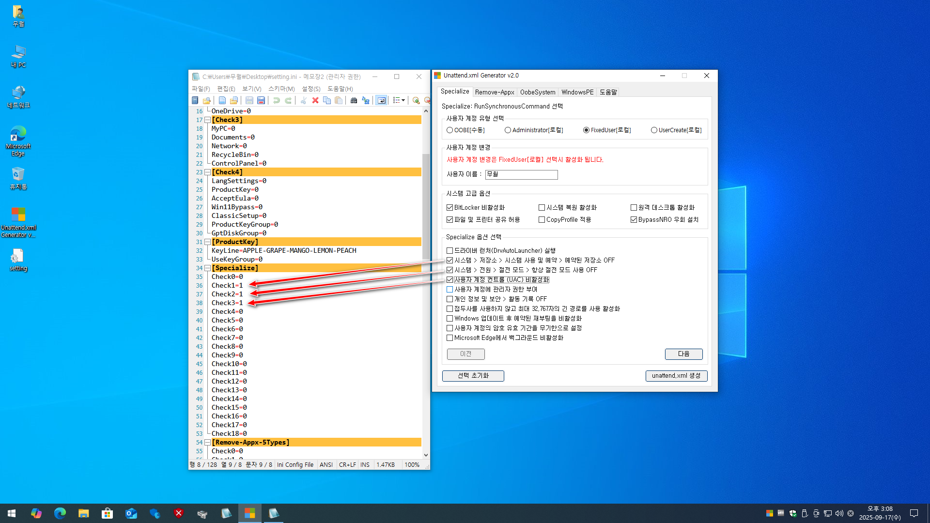Viewport: 930px width, 523px height.
Task: Click the Undo arrow icon
Action: tap(276, 100)
